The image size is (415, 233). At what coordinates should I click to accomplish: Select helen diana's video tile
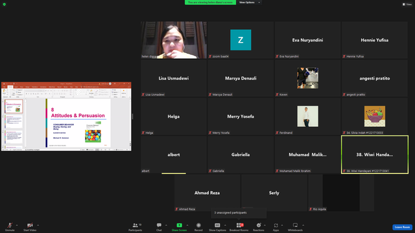[174, 40]
